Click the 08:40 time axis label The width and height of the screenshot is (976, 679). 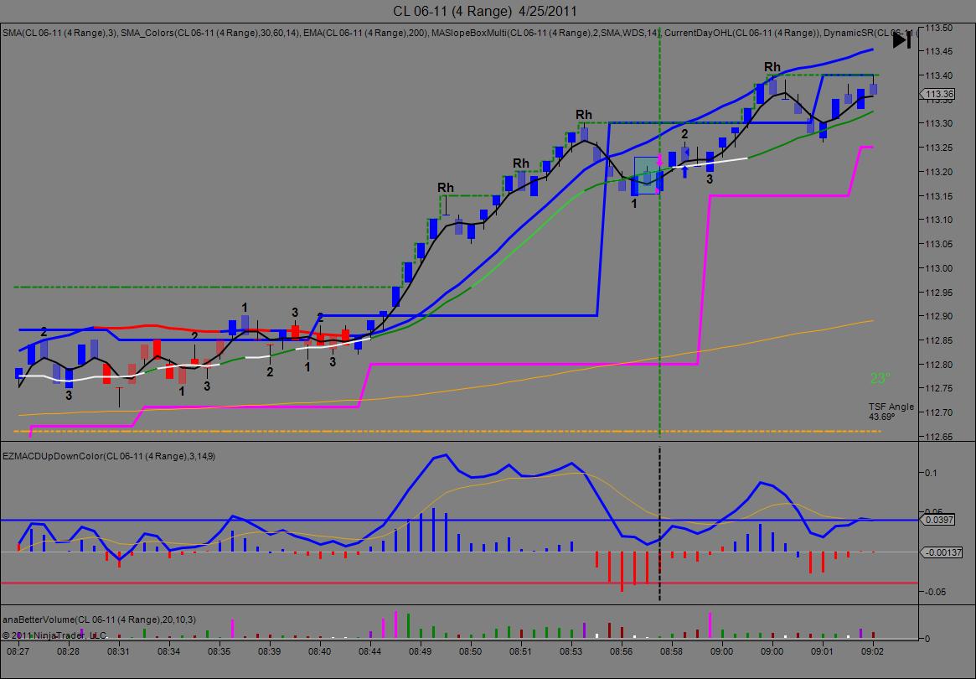click(320, 651)
